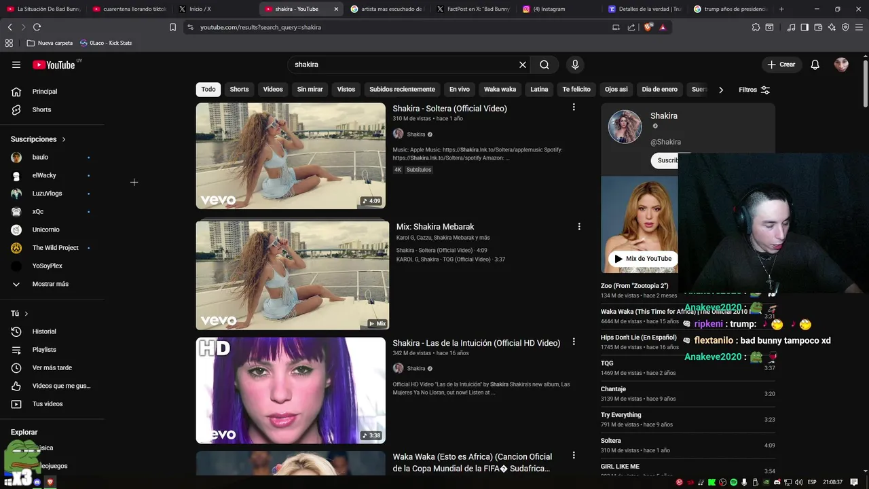Clear the search query with X
Screen dimensions: 869x489
523,65
